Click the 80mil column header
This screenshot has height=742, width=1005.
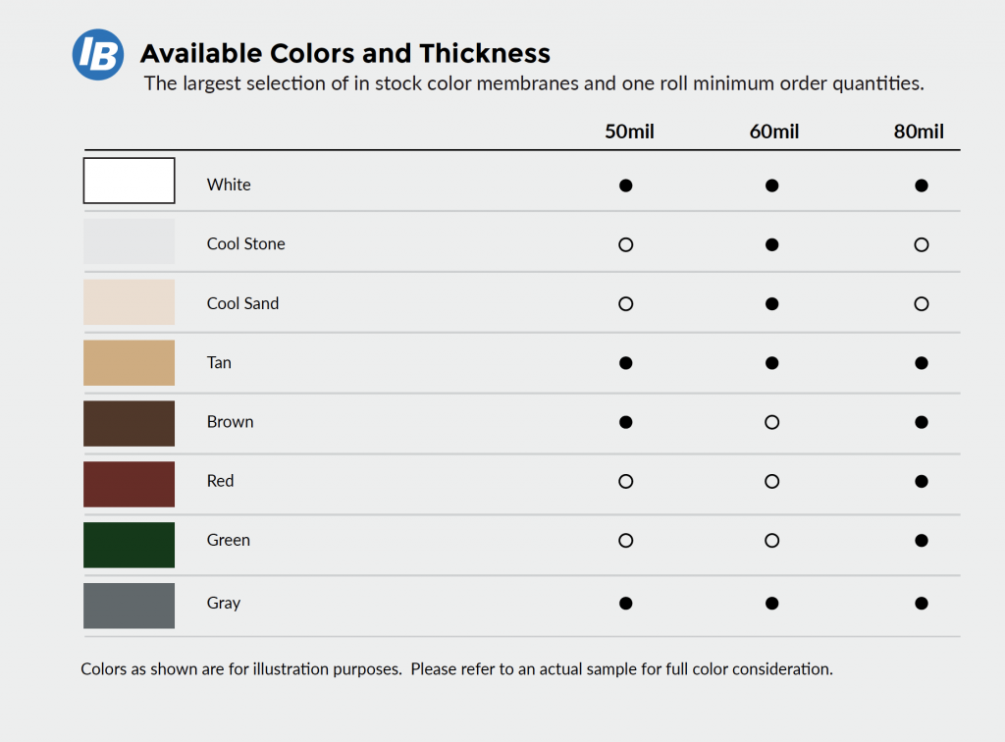point(919,132)
